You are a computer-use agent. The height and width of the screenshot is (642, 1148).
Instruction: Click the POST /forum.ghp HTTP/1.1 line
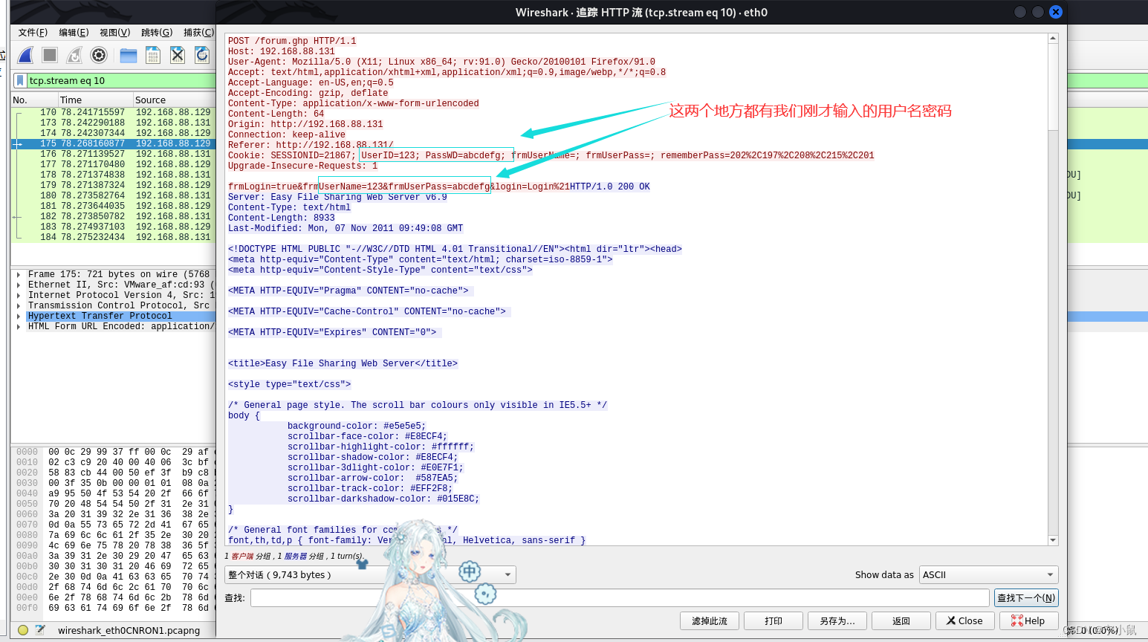tap(292, 41)
